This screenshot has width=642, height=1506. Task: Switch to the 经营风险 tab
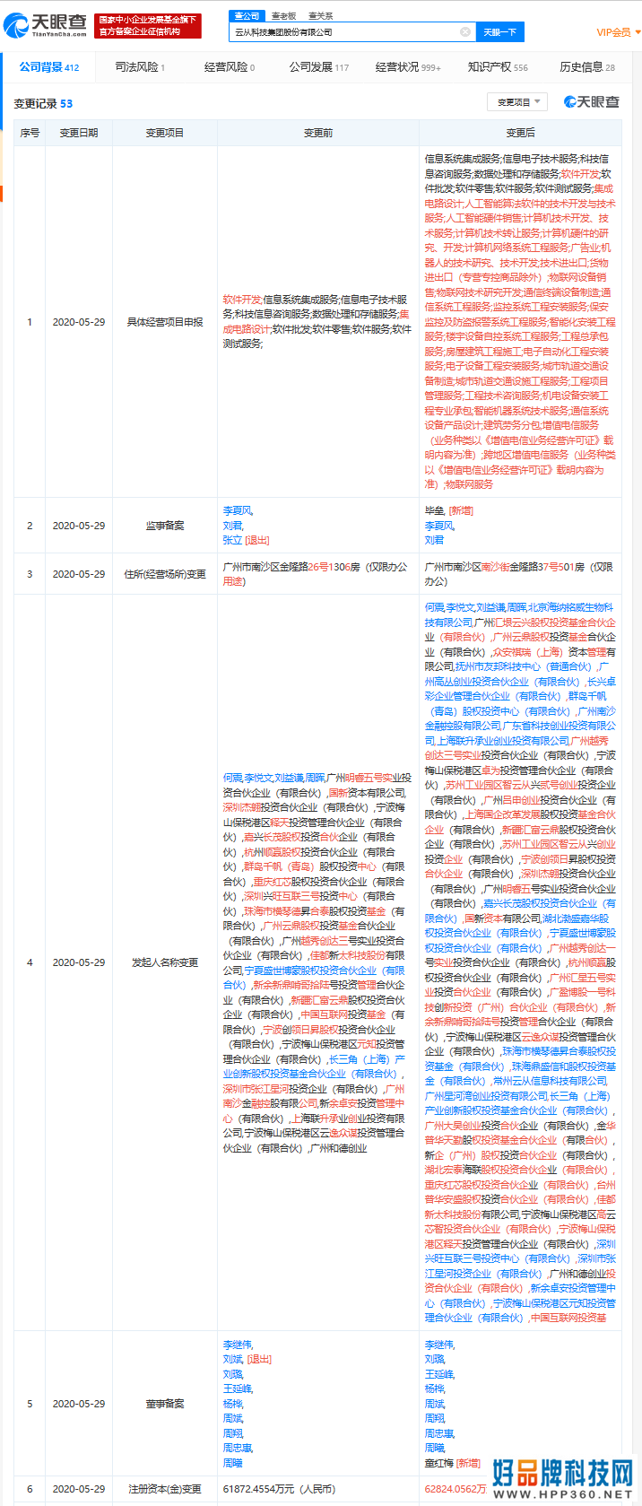pos(230,67)
